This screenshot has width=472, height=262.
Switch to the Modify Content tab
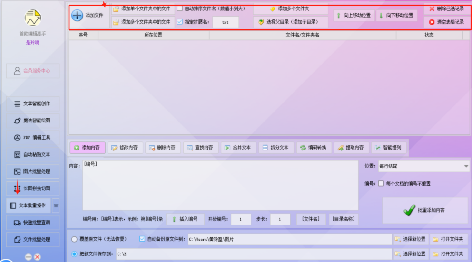125,148
